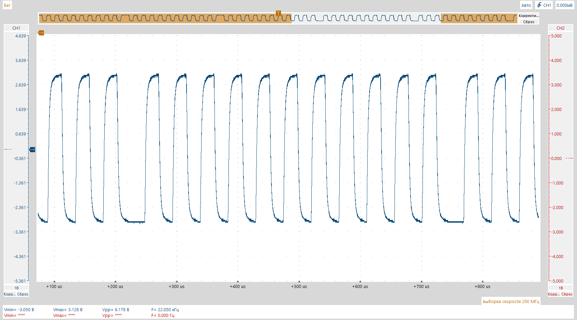The image size is (577, 320).
Task: Click the +600 us time axis label
Action: click(x=360, y=287)
